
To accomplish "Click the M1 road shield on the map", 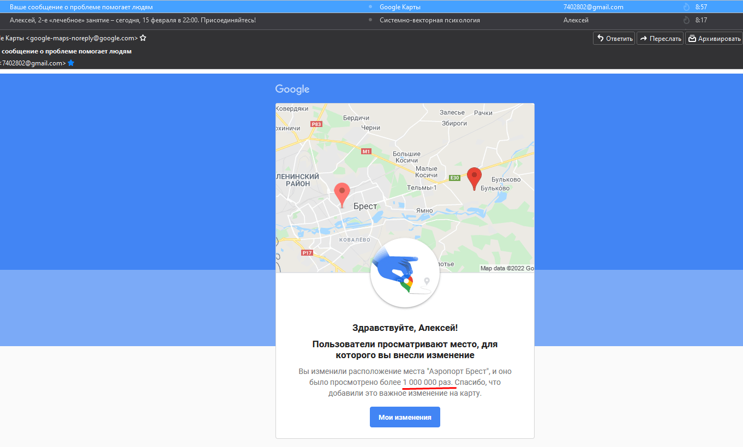I will click(x=366, y=152).
